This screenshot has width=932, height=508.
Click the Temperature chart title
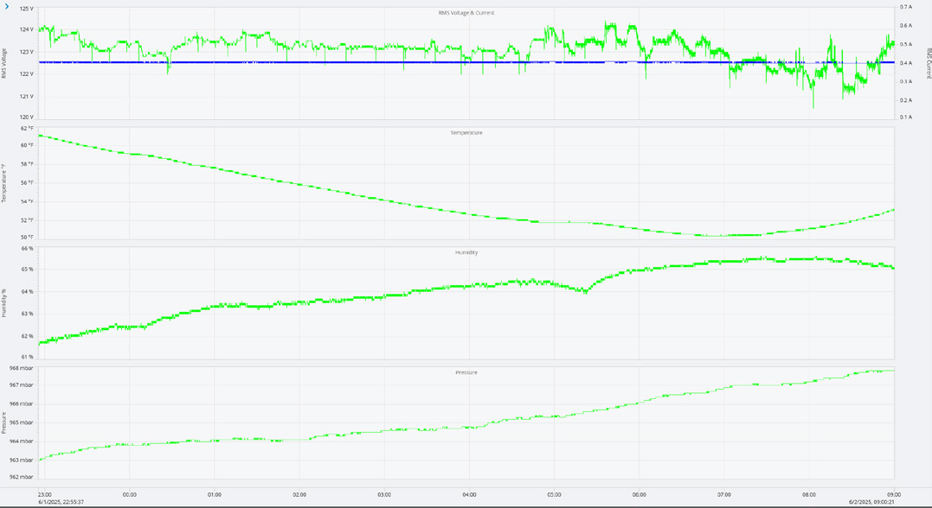tap(466, 133)
